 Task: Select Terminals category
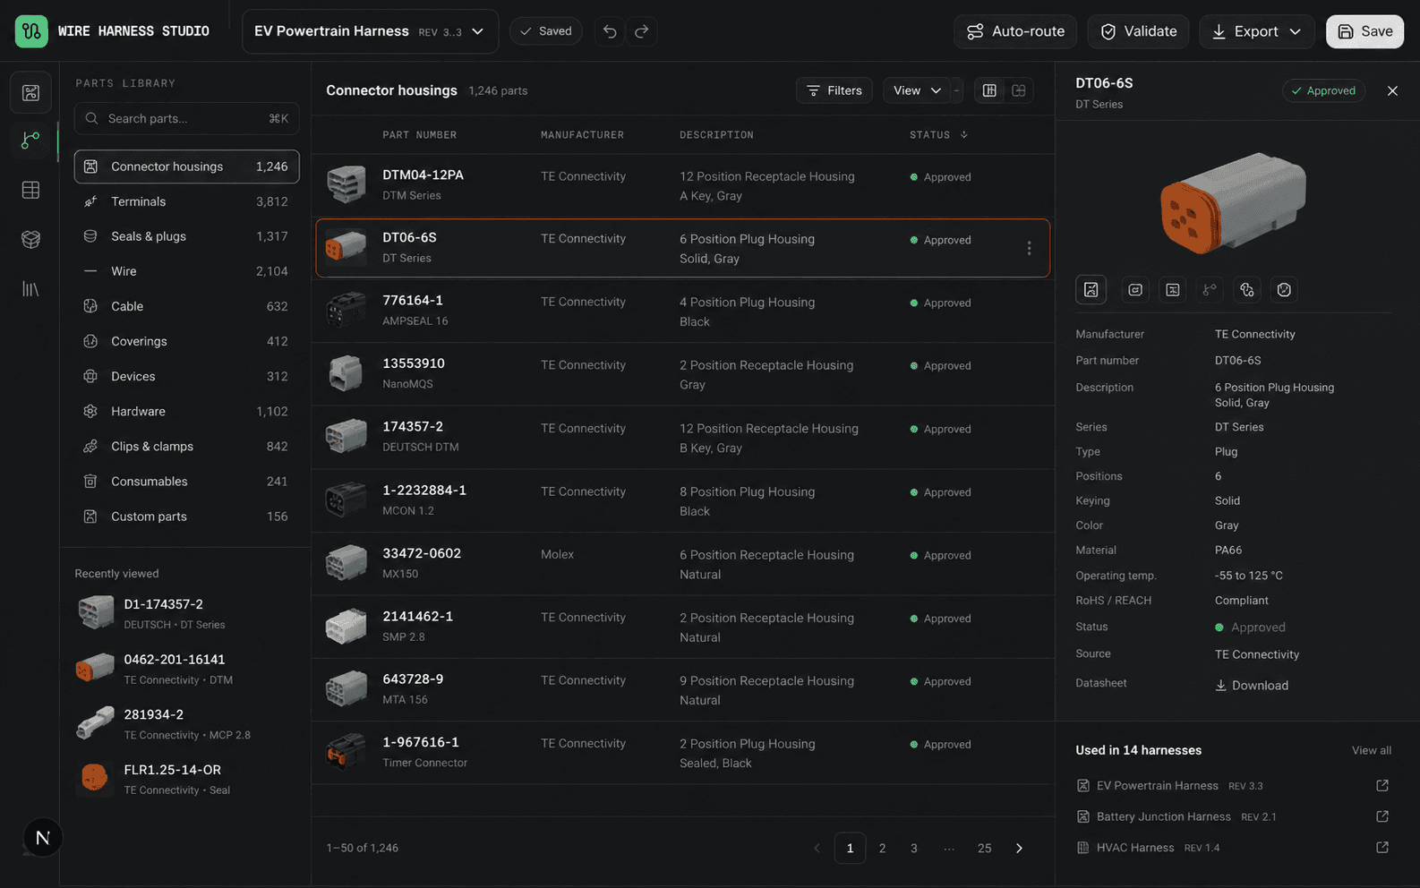[x=186, y=201]
